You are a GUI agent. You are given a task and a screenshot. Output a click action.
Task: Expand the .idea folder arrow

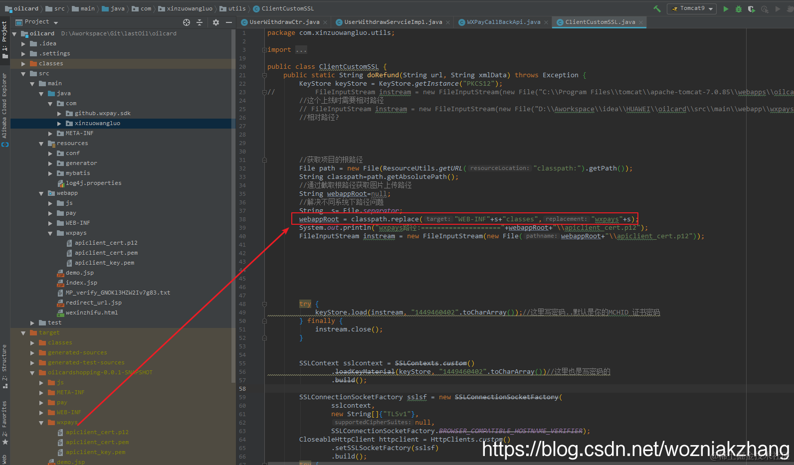23,44
